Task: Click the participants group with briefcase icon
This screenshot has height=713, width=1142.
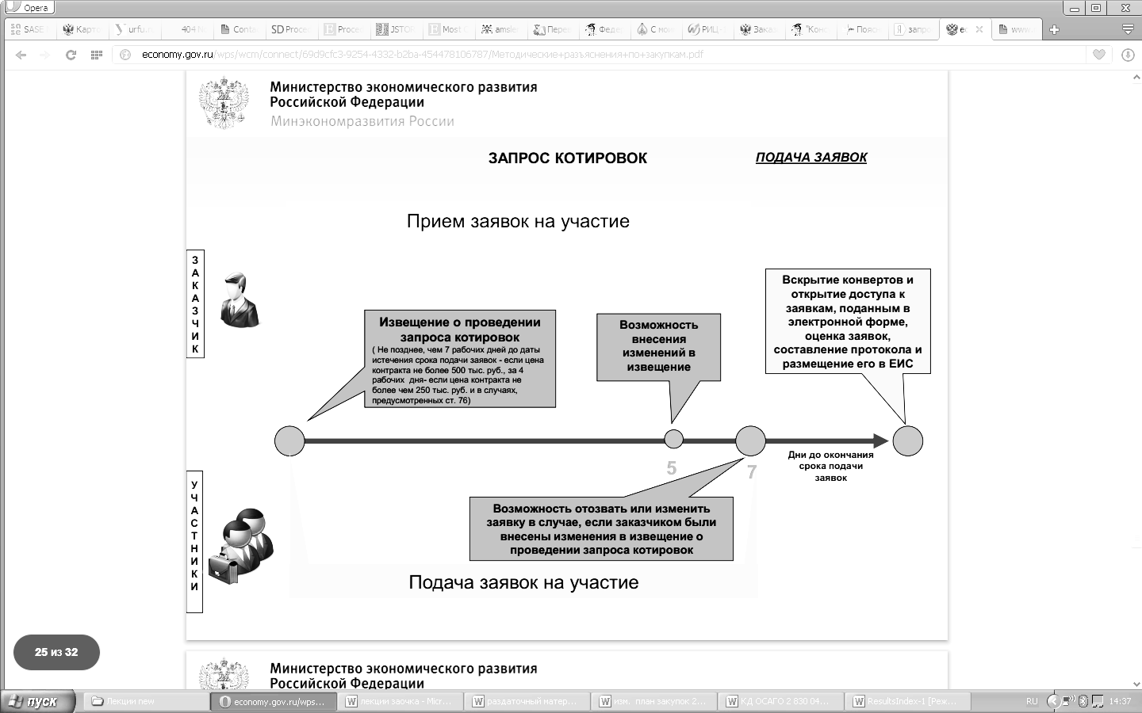Action: (240, 546)
